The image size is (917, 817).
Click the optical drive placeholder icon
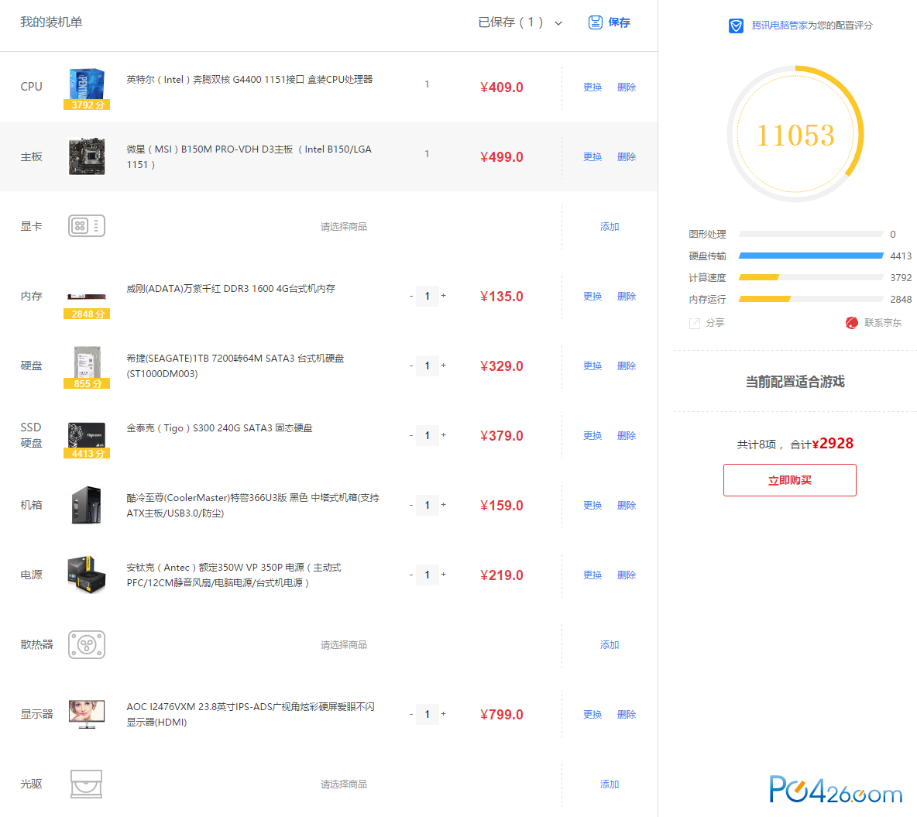tap(87, 784)
